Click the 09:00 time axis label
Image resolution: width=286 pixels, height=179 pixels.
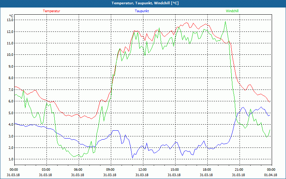(x=110, y=170)
